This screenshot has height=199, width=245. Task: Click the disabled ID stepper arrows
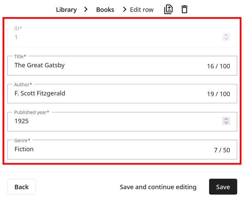(226, 37)
